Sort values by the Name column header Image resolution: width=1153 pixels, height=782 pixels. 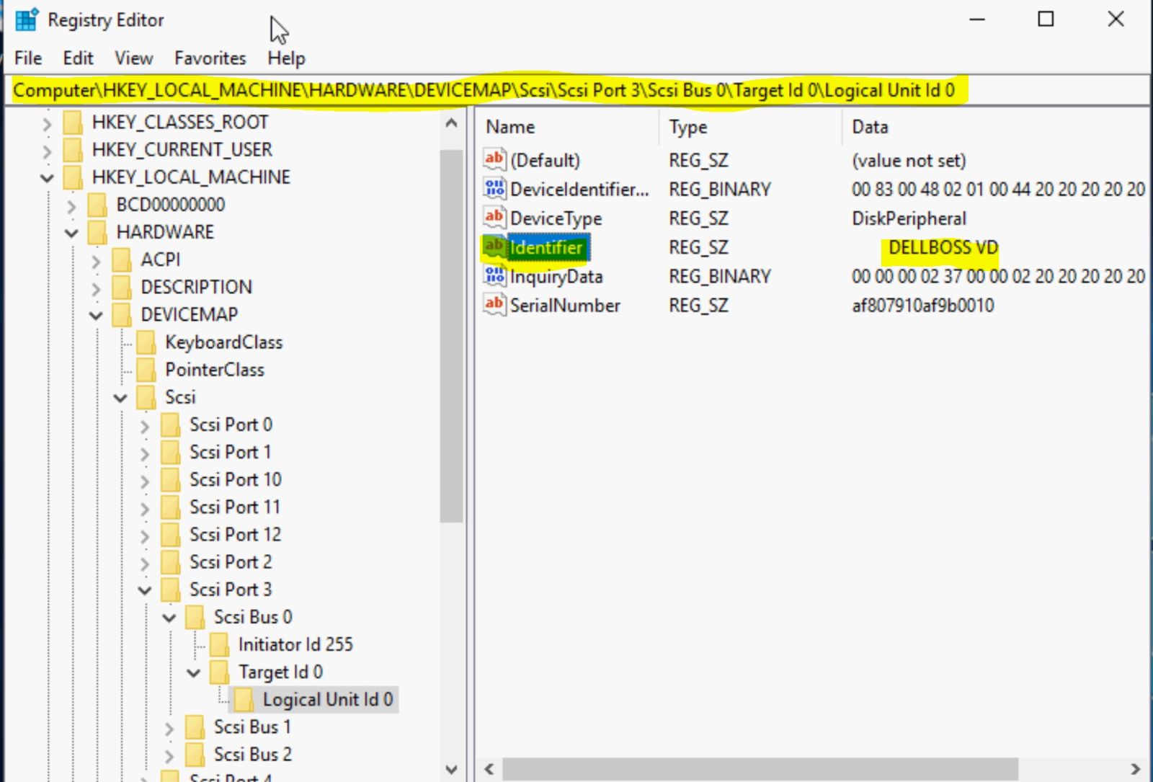pos(509,126)
